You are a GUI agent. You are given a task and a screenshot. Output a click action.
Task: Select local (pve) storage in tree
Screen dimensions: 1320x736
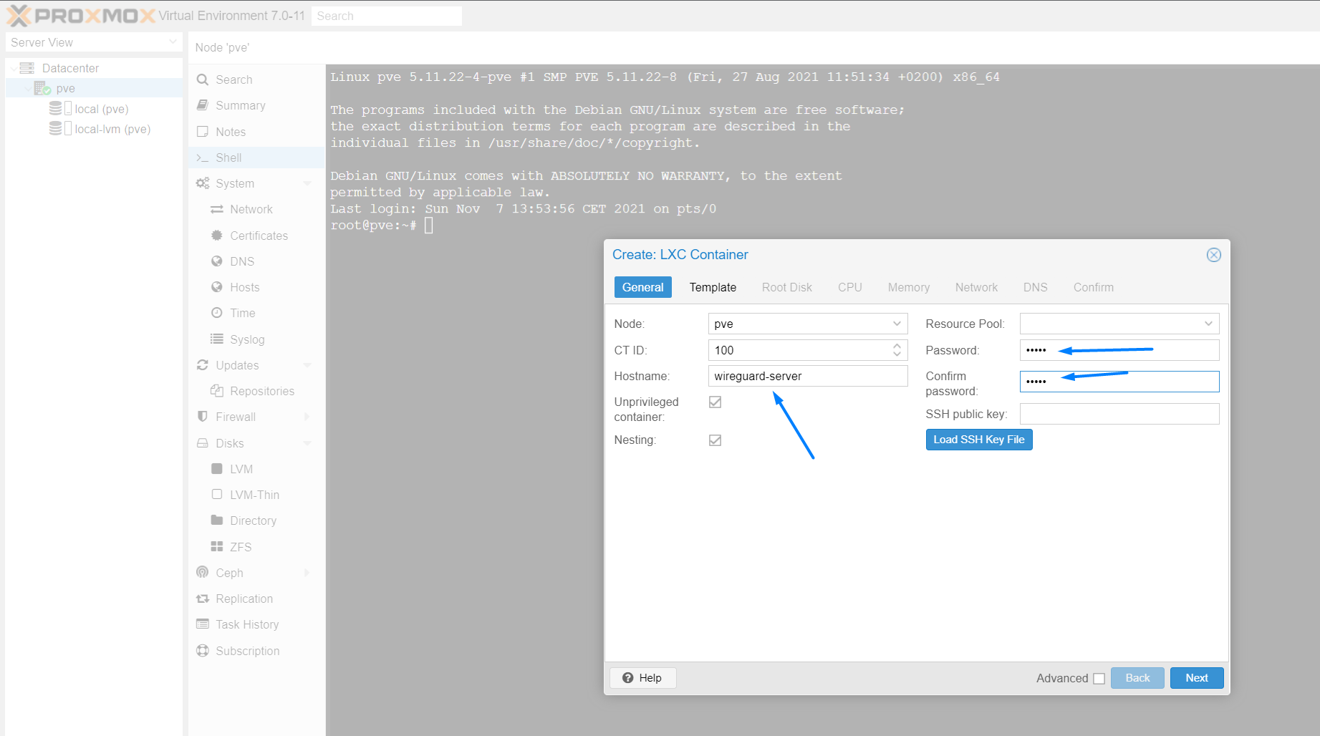(x=93, y=109)
